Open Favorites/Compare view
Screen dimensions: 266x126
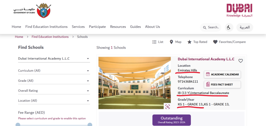coord(229,42)
